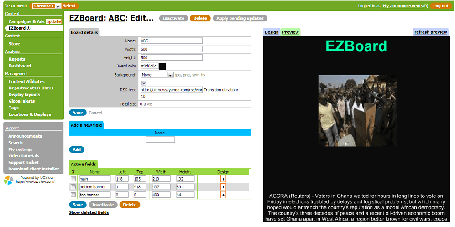Open Support Ticket link

(x=24, y=162)
